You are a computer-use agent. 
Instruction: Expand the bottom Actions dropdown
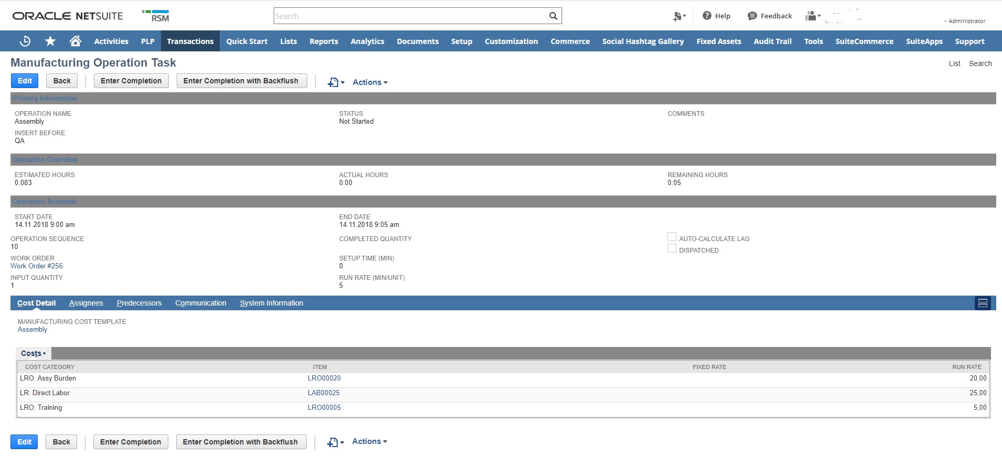pos(369,441)
